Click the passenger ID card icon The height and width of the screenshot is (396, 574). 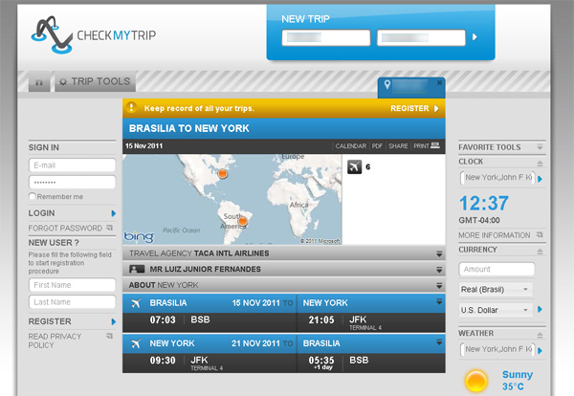(x=137, y=269)
